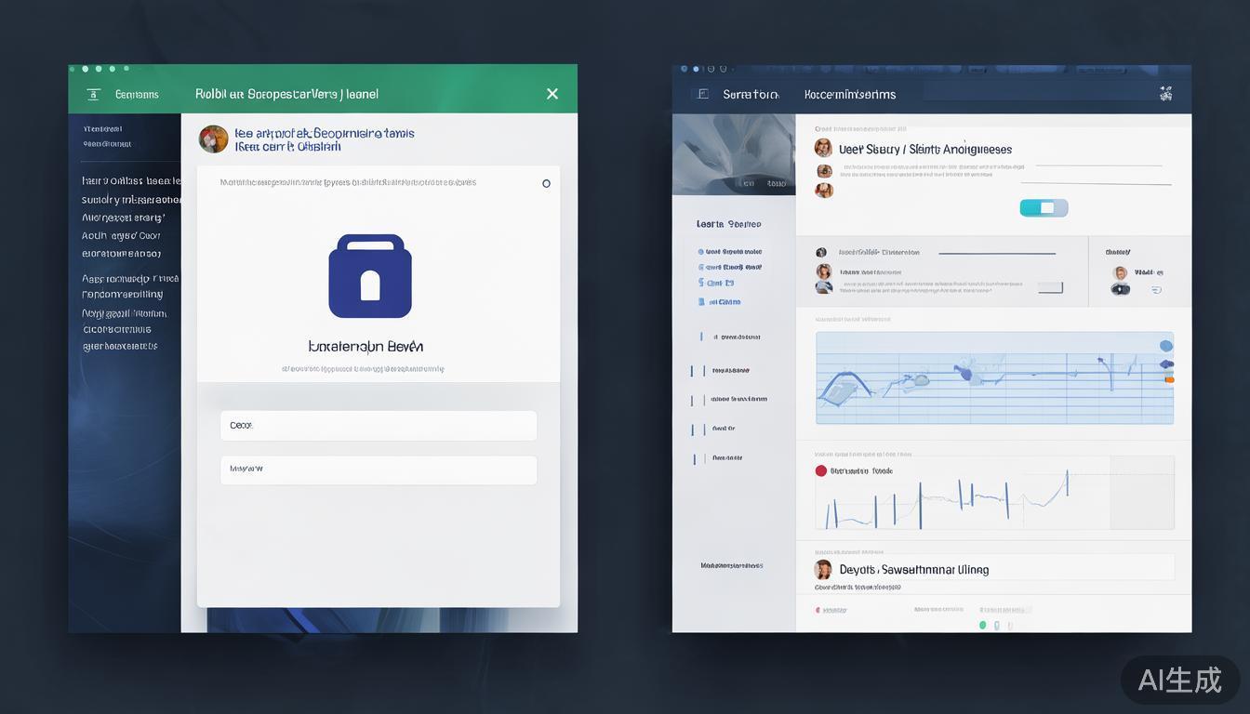Click the green dot in bottom footer
The image size is (1250, 714).
pyautogui.click(x=982, y=626)
